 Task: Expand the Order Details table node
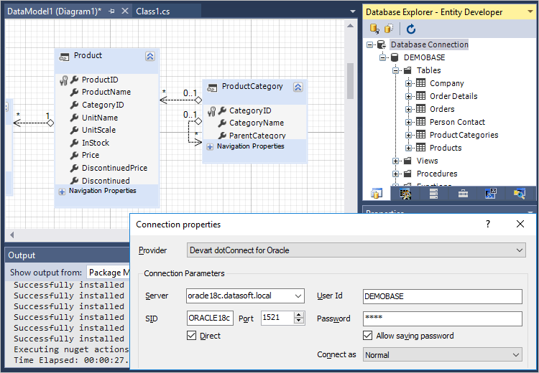click(x=408, y=96)
